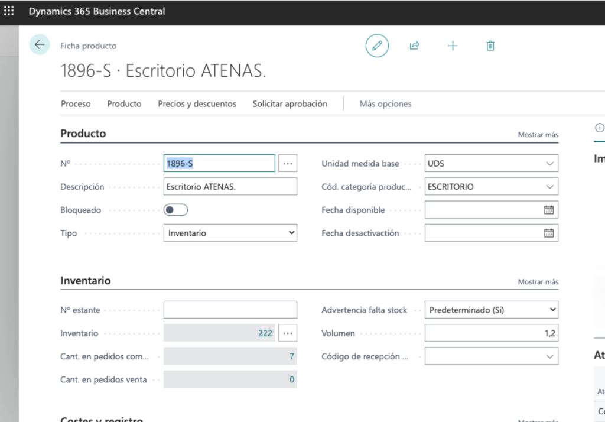The height and width of the screenshot is (422, 605).
Task: Collapse the Inventario section header
Action: 85,281
